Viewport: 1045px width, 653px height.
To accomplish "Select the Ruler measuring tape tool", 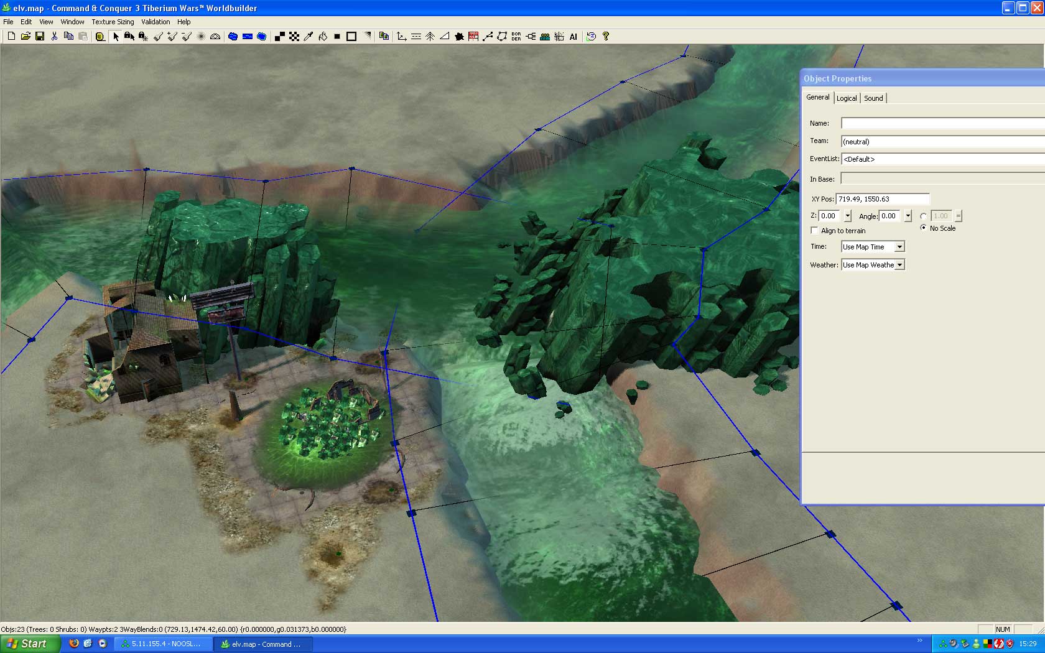I will coord(100,37).
